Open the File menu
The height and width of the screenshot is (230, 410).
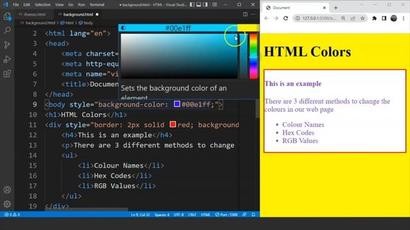pos(15,4)
